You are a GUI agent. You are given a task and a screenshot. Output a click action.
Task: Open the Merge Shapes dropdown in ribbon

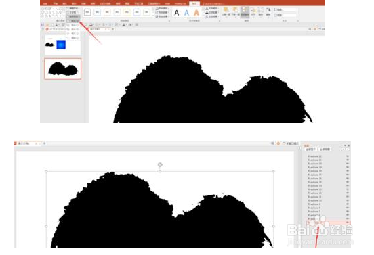coord(72,16)
